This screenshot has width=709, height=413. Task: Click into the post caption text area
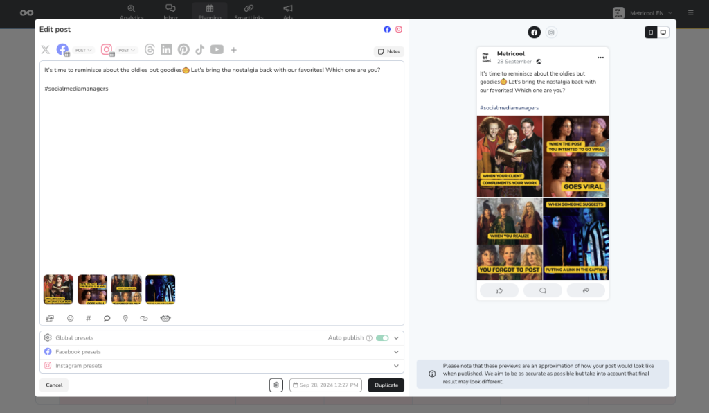click(x=222, y=168)
